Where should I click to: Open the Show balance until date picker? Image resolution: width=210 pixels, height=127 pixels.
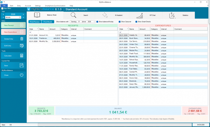click(x=94, y=22)
